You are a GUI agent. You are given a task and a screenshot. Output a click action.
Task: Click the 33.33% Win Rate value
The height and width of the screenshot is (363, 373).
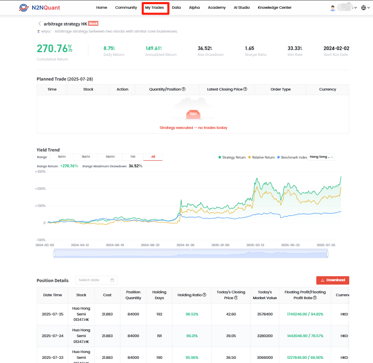295,48
